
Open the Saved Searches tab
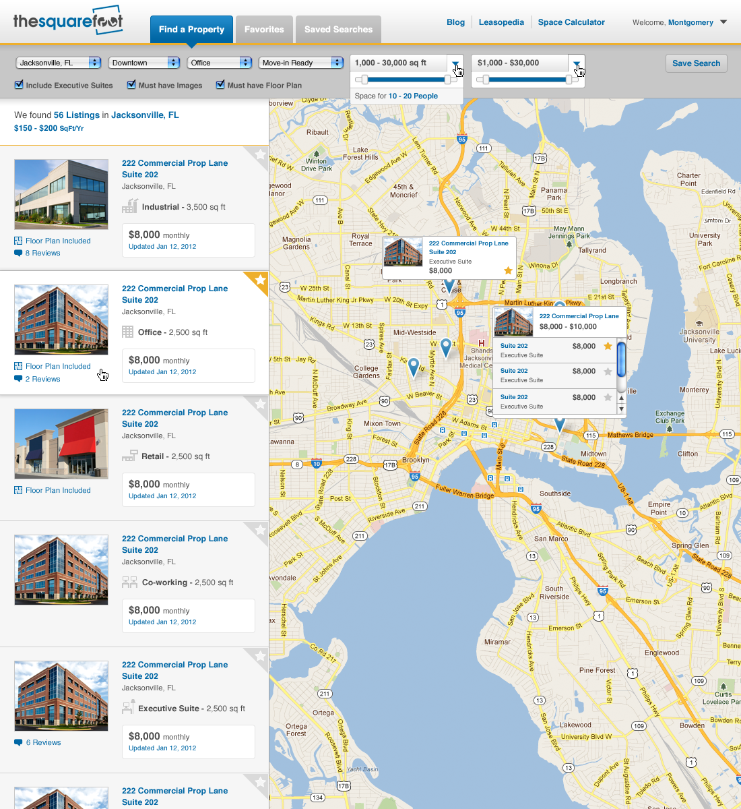tap(338, 30)
